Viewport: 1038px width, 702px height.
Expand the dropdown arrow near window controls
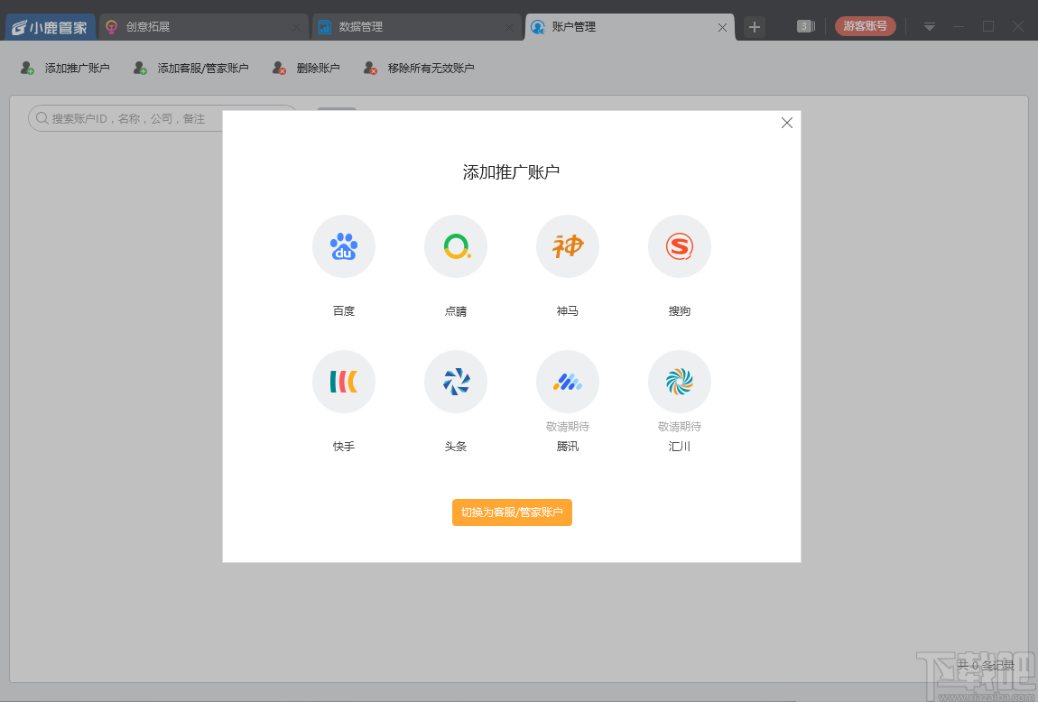tap(929, 26)
